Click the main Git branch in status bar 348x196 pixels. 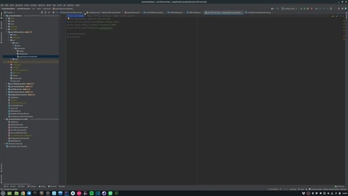(x=302, y=189)
